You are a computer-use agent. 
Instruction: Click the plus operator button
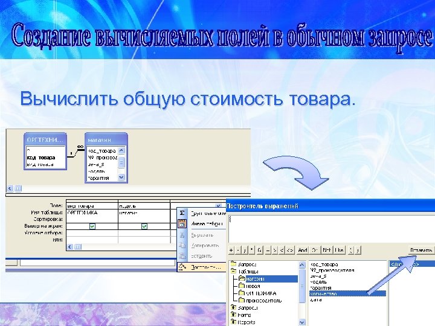tap(231, 251)
